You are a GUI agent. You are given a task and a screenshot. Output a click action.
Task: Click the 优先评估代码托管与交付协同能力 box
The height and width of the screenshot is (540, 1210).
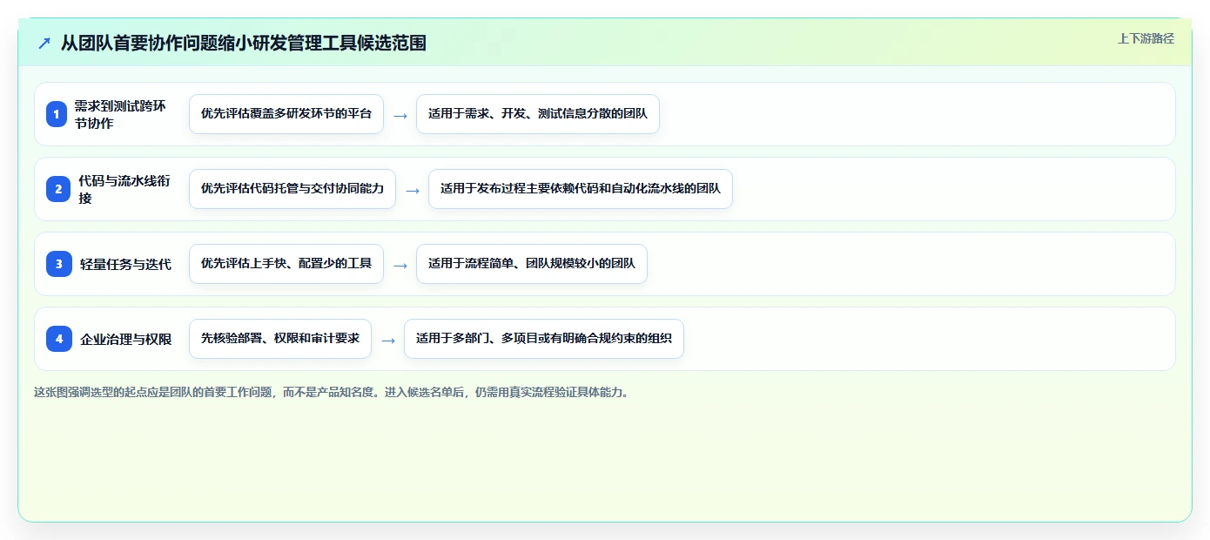292,189
